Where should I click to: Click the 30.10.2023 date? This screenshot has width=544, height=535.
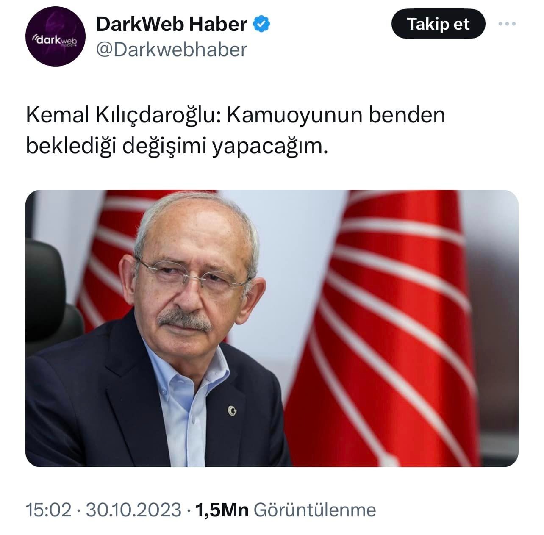[133, 510]
